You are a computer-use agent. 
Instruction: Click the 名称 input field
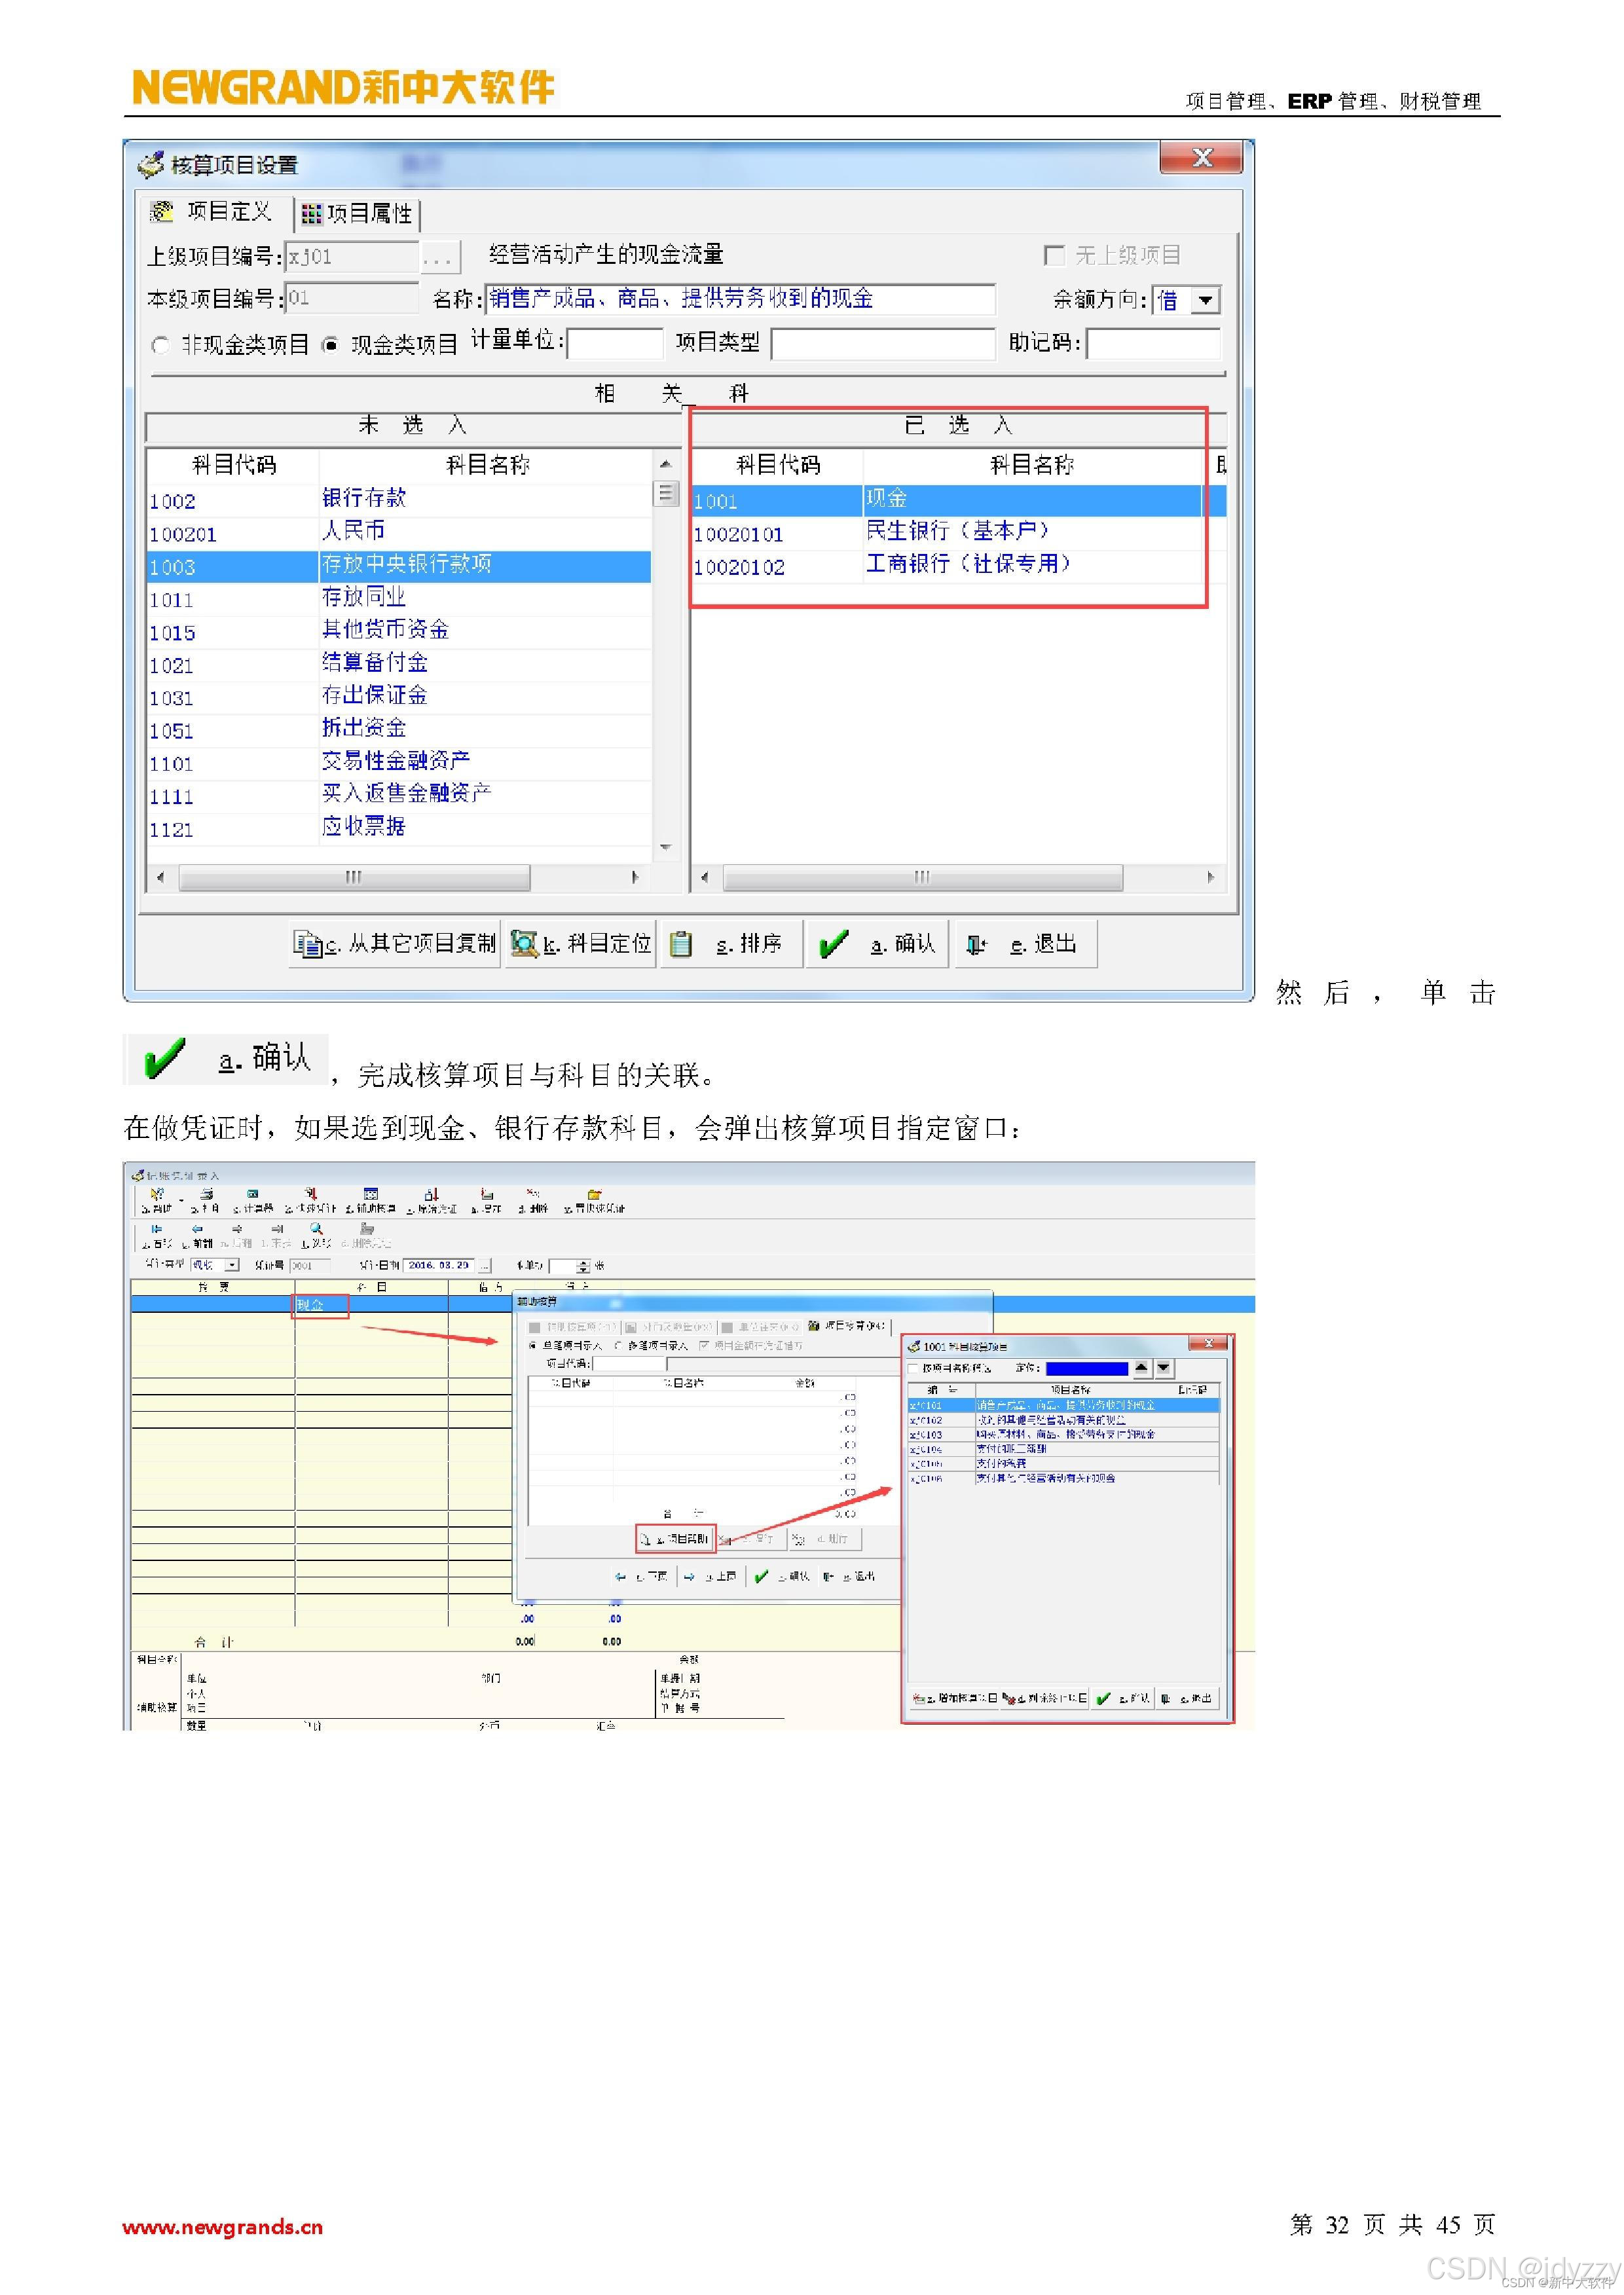point(740,299)
